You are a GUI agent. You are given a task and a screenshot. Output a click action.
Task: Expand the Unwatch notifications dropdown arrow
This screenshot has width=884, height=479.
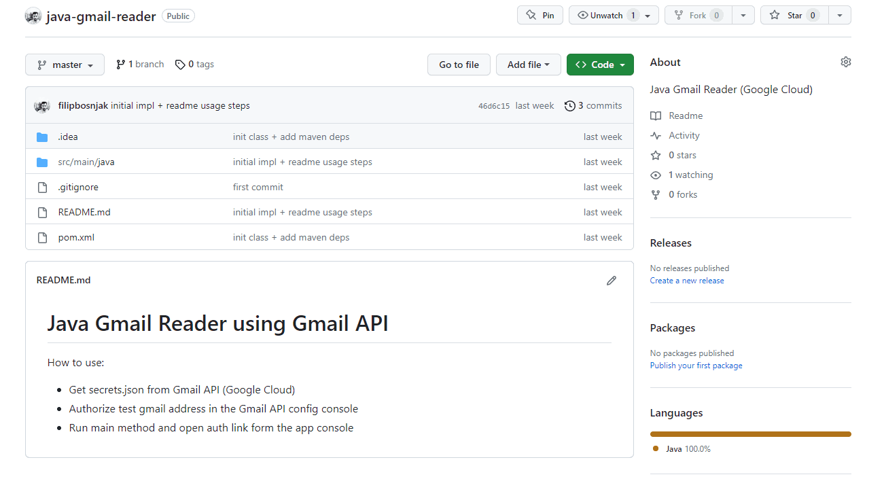(649, 15)
